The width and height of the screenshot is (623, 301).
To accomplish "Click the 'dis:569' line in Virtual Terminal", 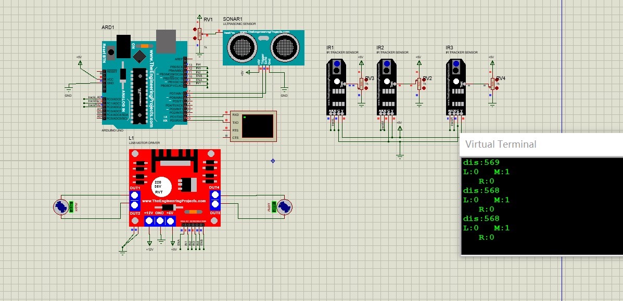I will click(x=481, y=162).
